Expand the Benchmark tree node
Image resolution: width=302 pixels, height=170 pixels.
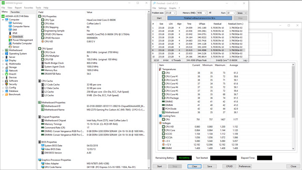tap(3, 94)
